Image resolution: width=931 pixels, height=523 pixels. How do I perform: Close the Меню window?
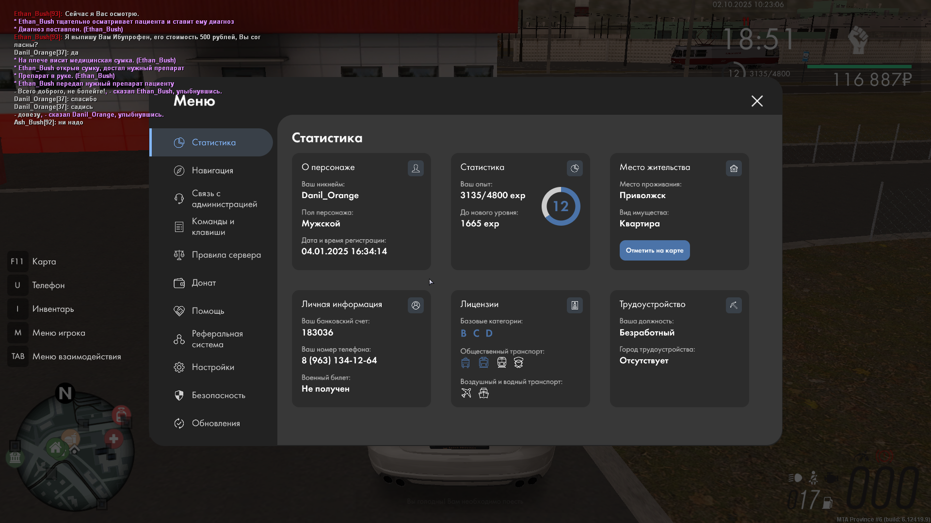click(757, 101)
